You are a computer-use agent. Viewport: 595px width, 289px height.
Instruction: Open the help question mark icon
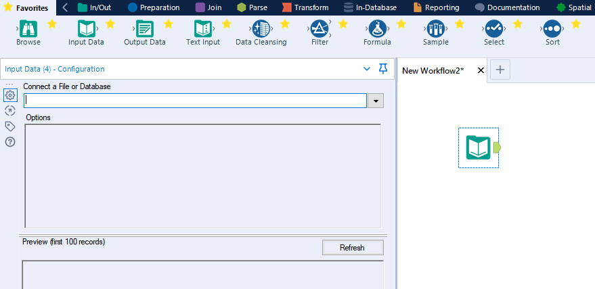tap(10, 142)
